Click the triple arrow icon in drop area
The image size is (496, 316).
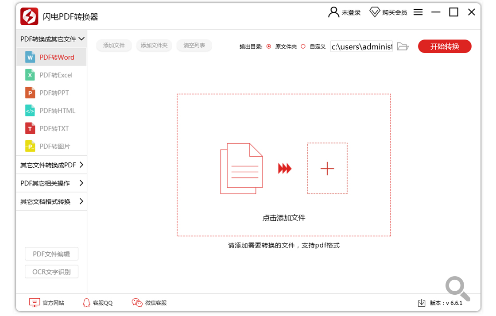tap(285, 169)
